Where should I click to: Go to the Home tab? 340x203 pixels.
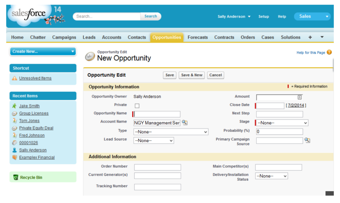[x=17, y=37]
